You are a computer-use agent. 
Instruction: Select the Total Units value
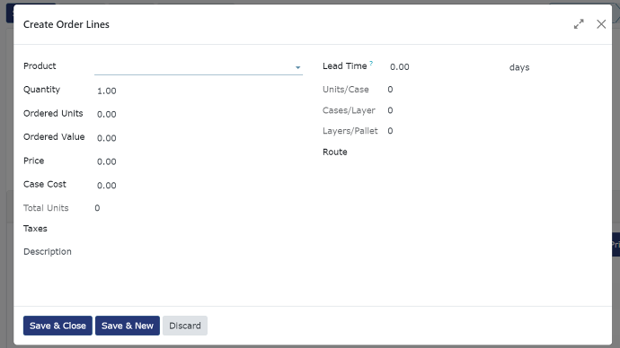coord(97,208)
